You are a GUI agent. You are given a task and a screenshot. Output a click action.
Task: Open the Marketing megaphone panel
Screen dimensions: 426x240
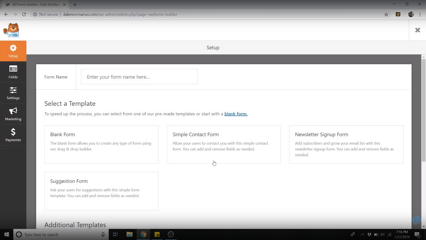pos(13,114)
